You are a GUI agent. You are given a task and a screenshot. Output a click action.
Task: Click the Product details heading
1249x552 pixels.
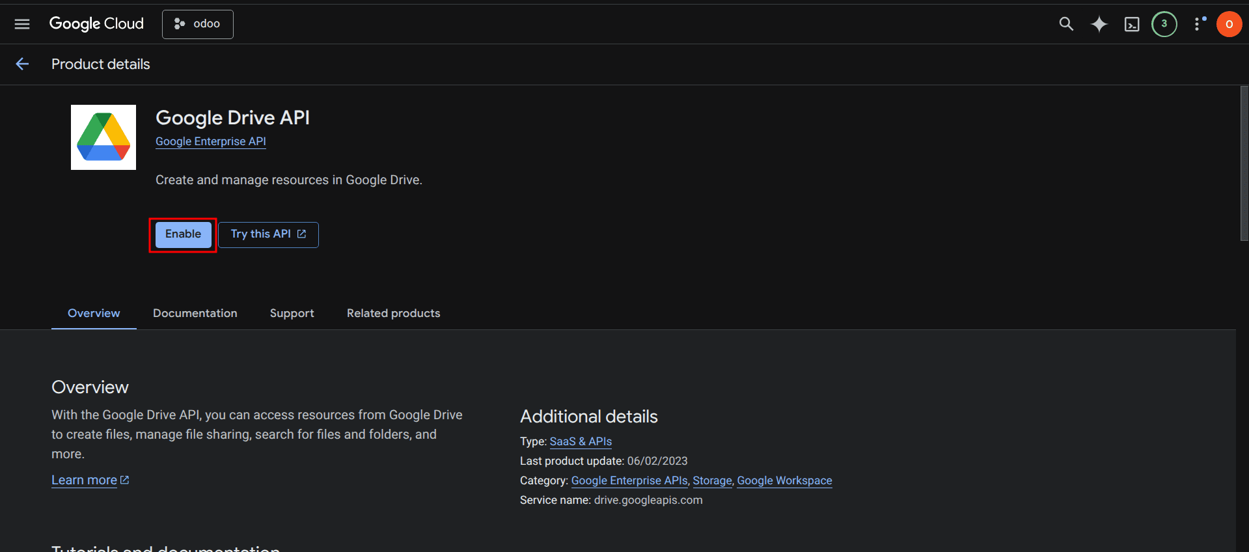(101, 64)
